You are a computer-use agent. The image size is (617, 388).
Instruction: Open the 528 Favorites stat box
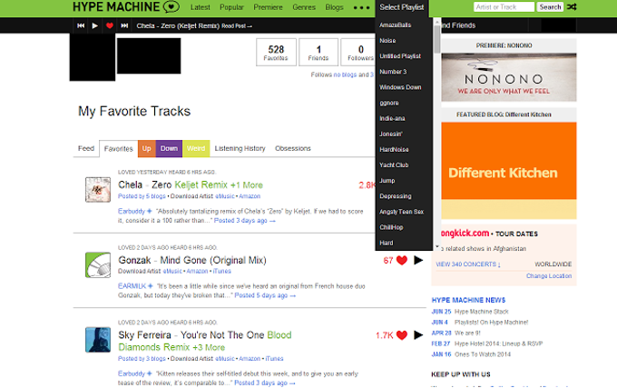point(276,53)
